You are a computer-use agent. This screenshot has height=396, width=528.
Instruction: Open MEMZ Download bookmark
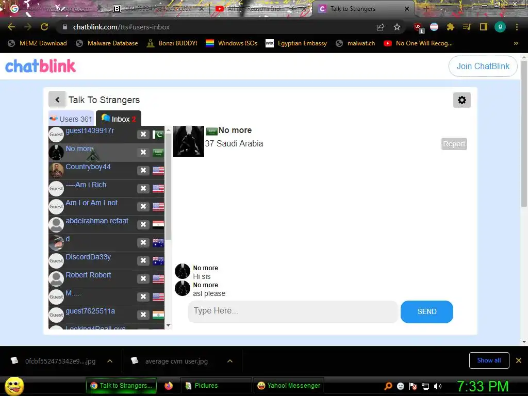tap(37, 43)
